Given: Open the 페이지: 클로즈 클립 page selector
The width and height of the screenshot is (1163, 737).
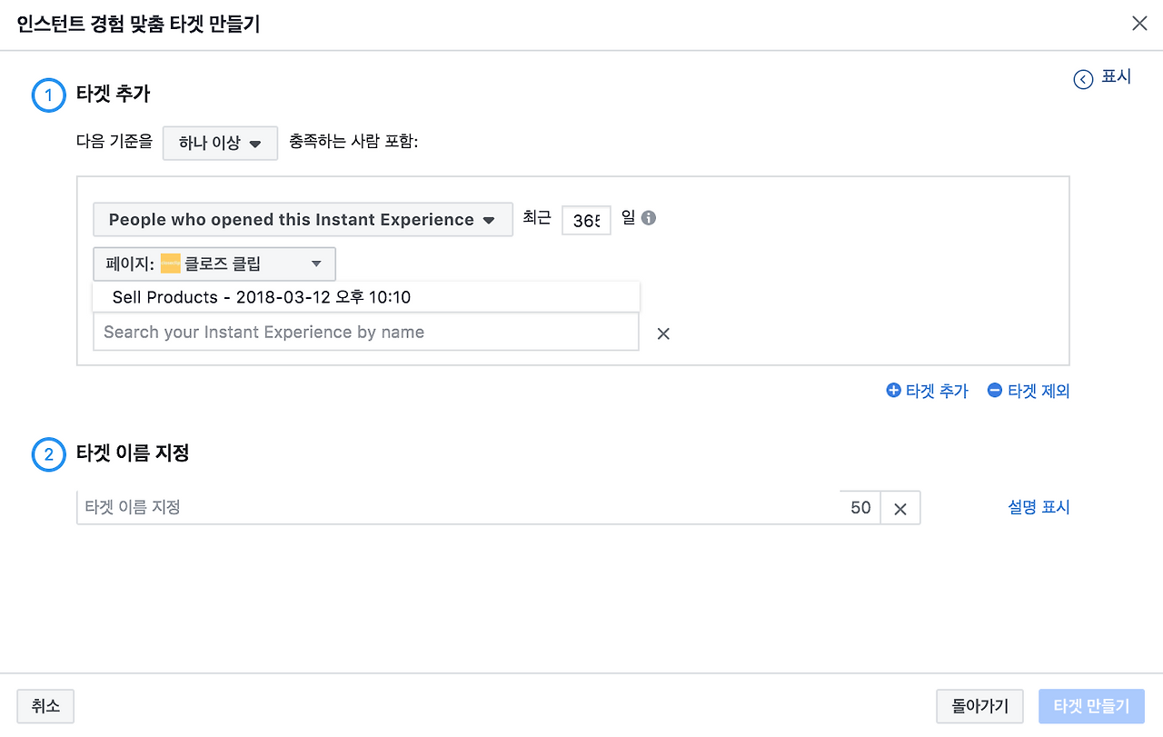Looking at the screenshot, I should point(215,264).
